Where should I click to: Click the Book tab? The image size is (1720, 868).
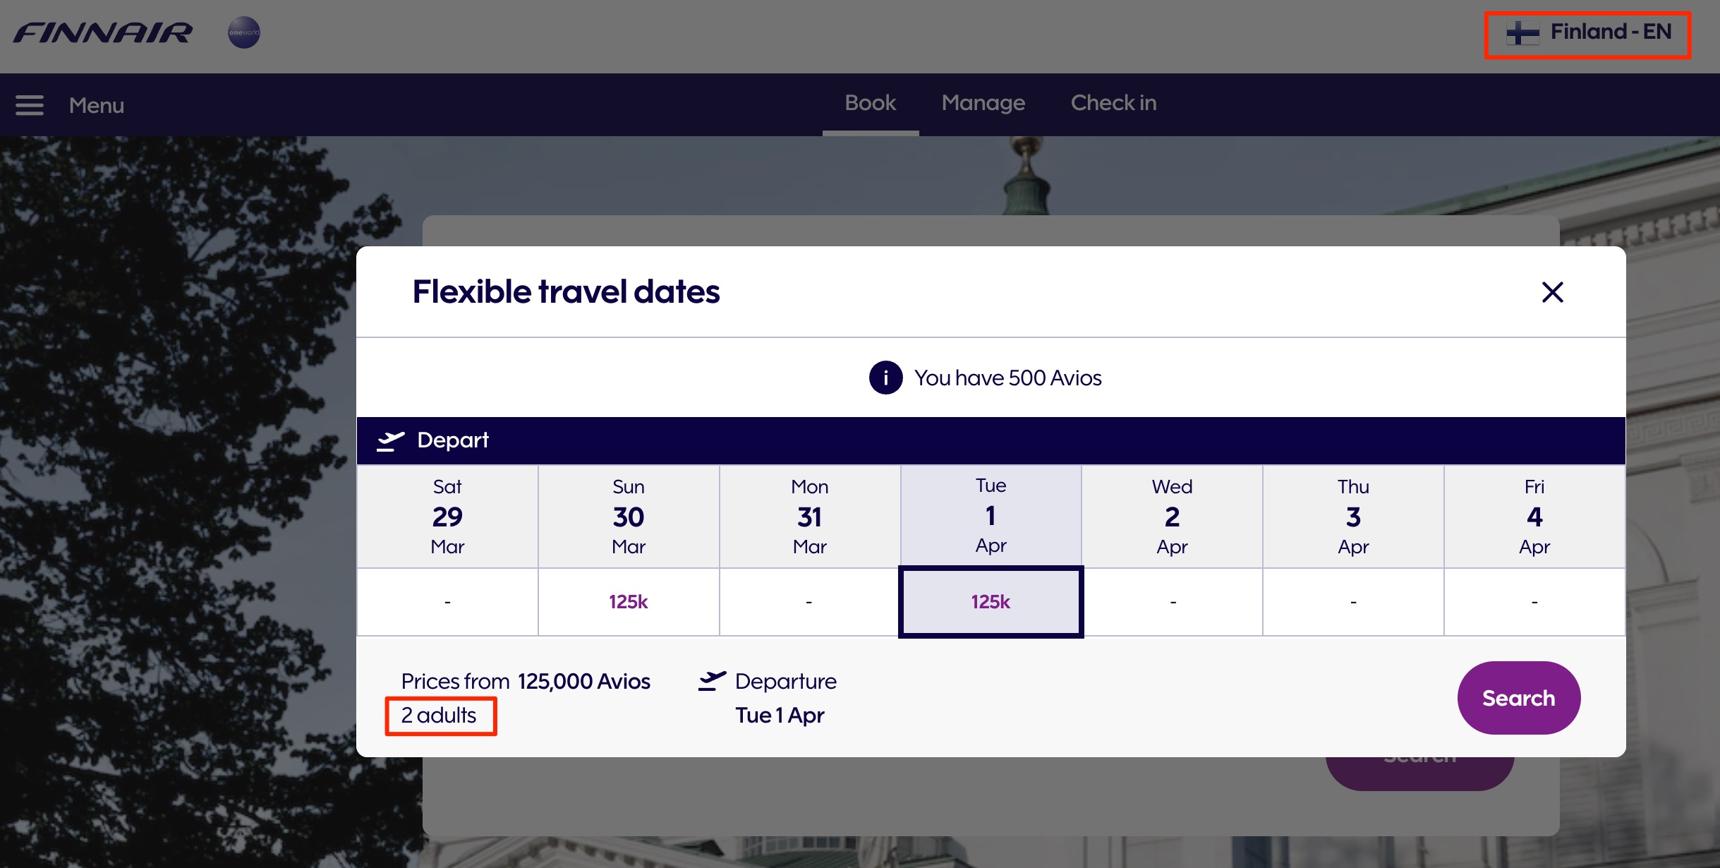coord(870,104)
